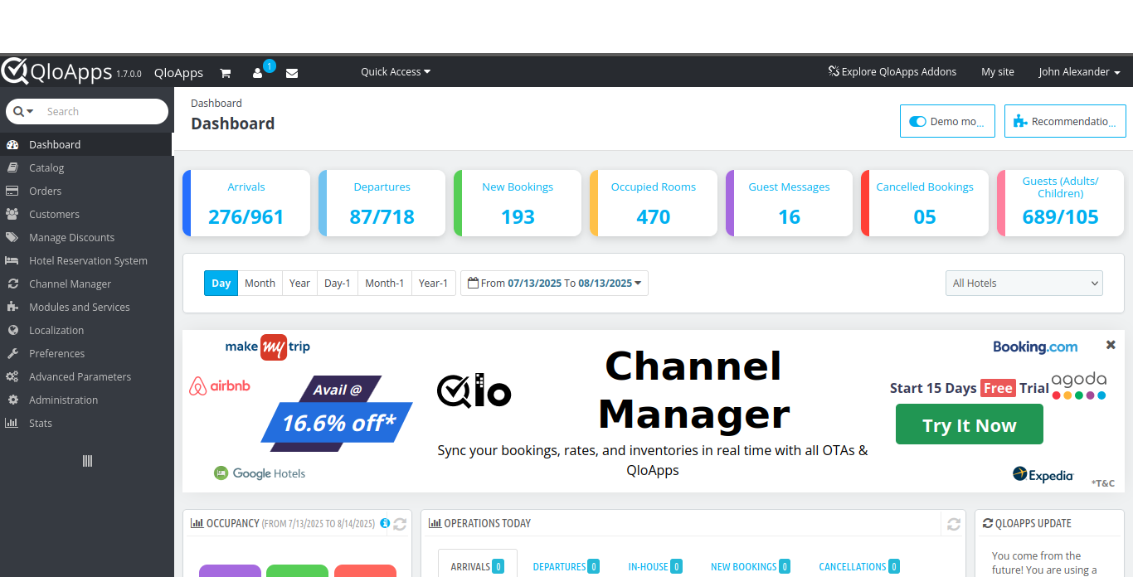Open the date range picker dropdown
This screenshot has width=1133, height=577.
[554, 283]
